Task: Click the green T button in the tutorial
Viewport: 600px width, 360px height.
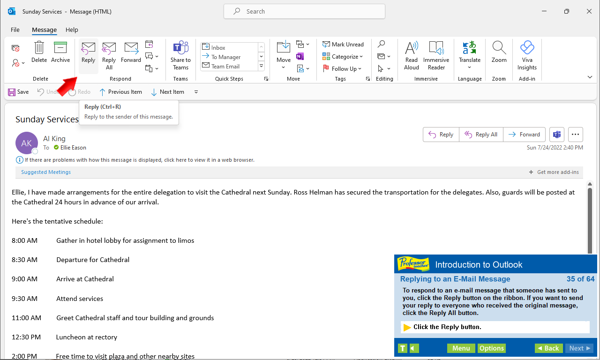Action: point(403,348)
